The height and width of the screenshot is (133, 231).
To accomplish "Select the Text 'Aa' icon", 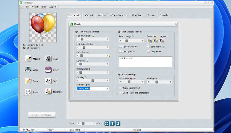I will click(x=48, y=81).
